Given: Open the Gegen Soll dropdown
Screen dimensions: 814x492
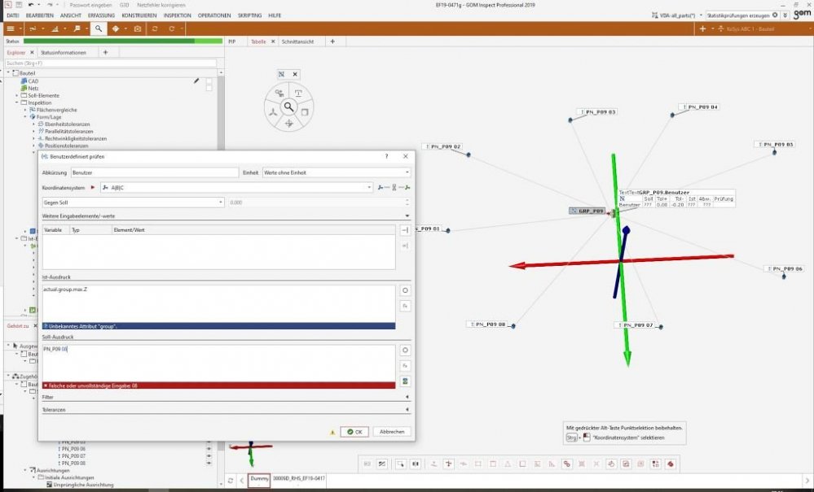Looking at the screenshot, I should tap(134, 202).
